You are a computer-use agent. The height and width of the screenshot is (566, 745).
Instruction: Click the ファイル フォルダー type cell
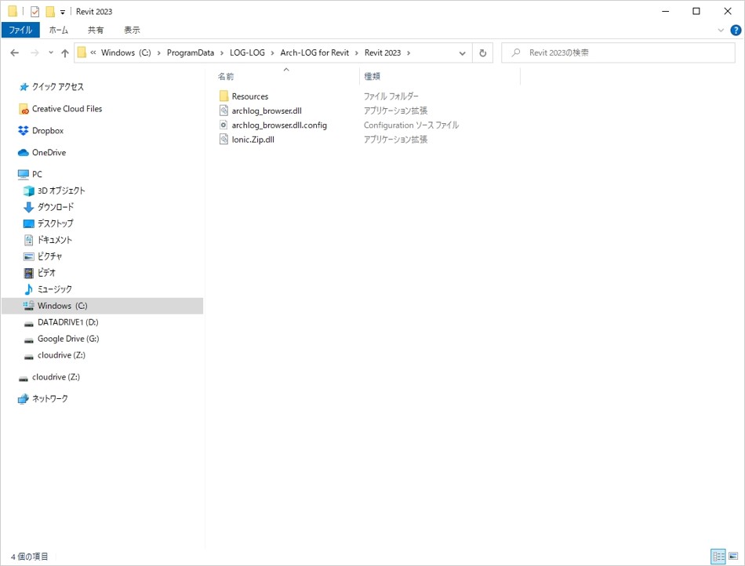391,96
